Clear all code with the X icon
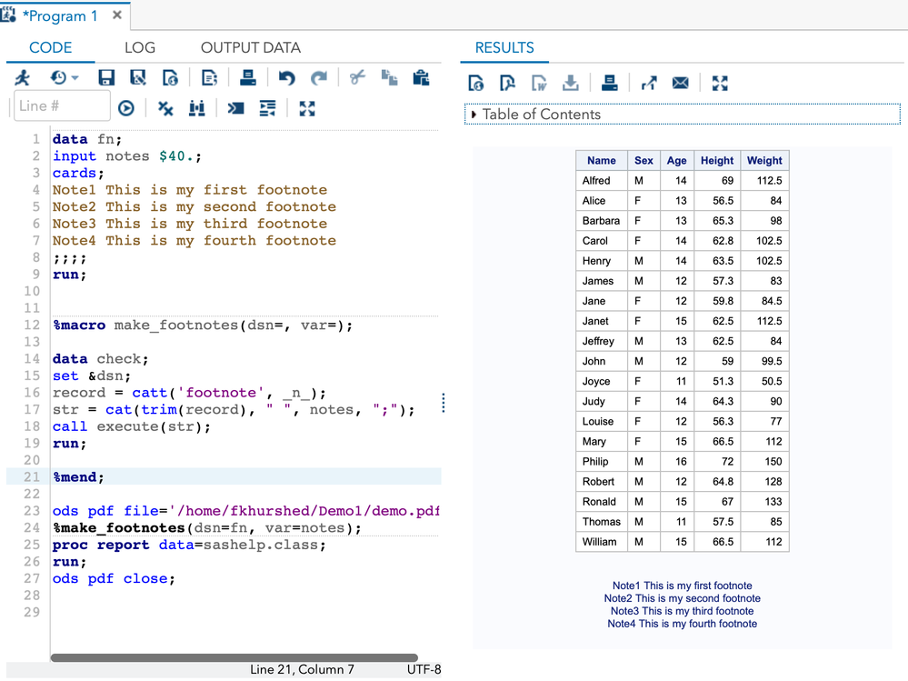The width and height of the screenshot is (908, 681). pos(165,108)
